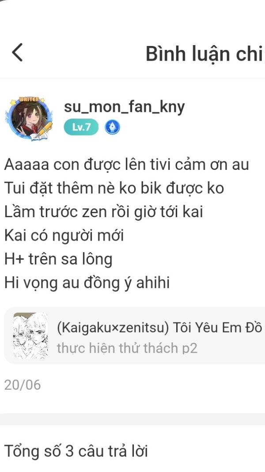
Task: Click the WRITER banner on avatar frame
Action: coord(29,100)
